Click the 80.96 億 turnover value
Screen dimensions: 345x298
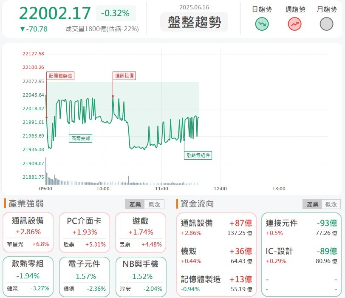326,261
